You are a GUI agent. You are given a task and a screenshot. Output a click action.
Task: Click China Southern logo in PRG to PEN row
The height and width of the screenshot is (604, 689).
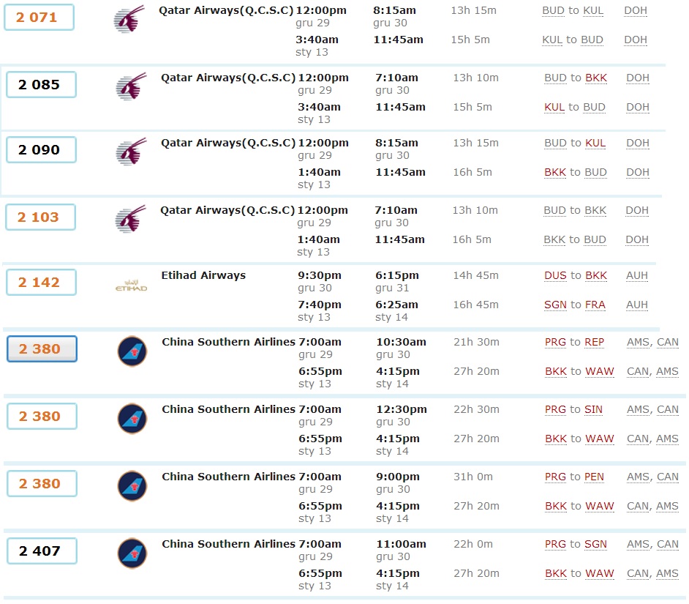tap(132, 485)
